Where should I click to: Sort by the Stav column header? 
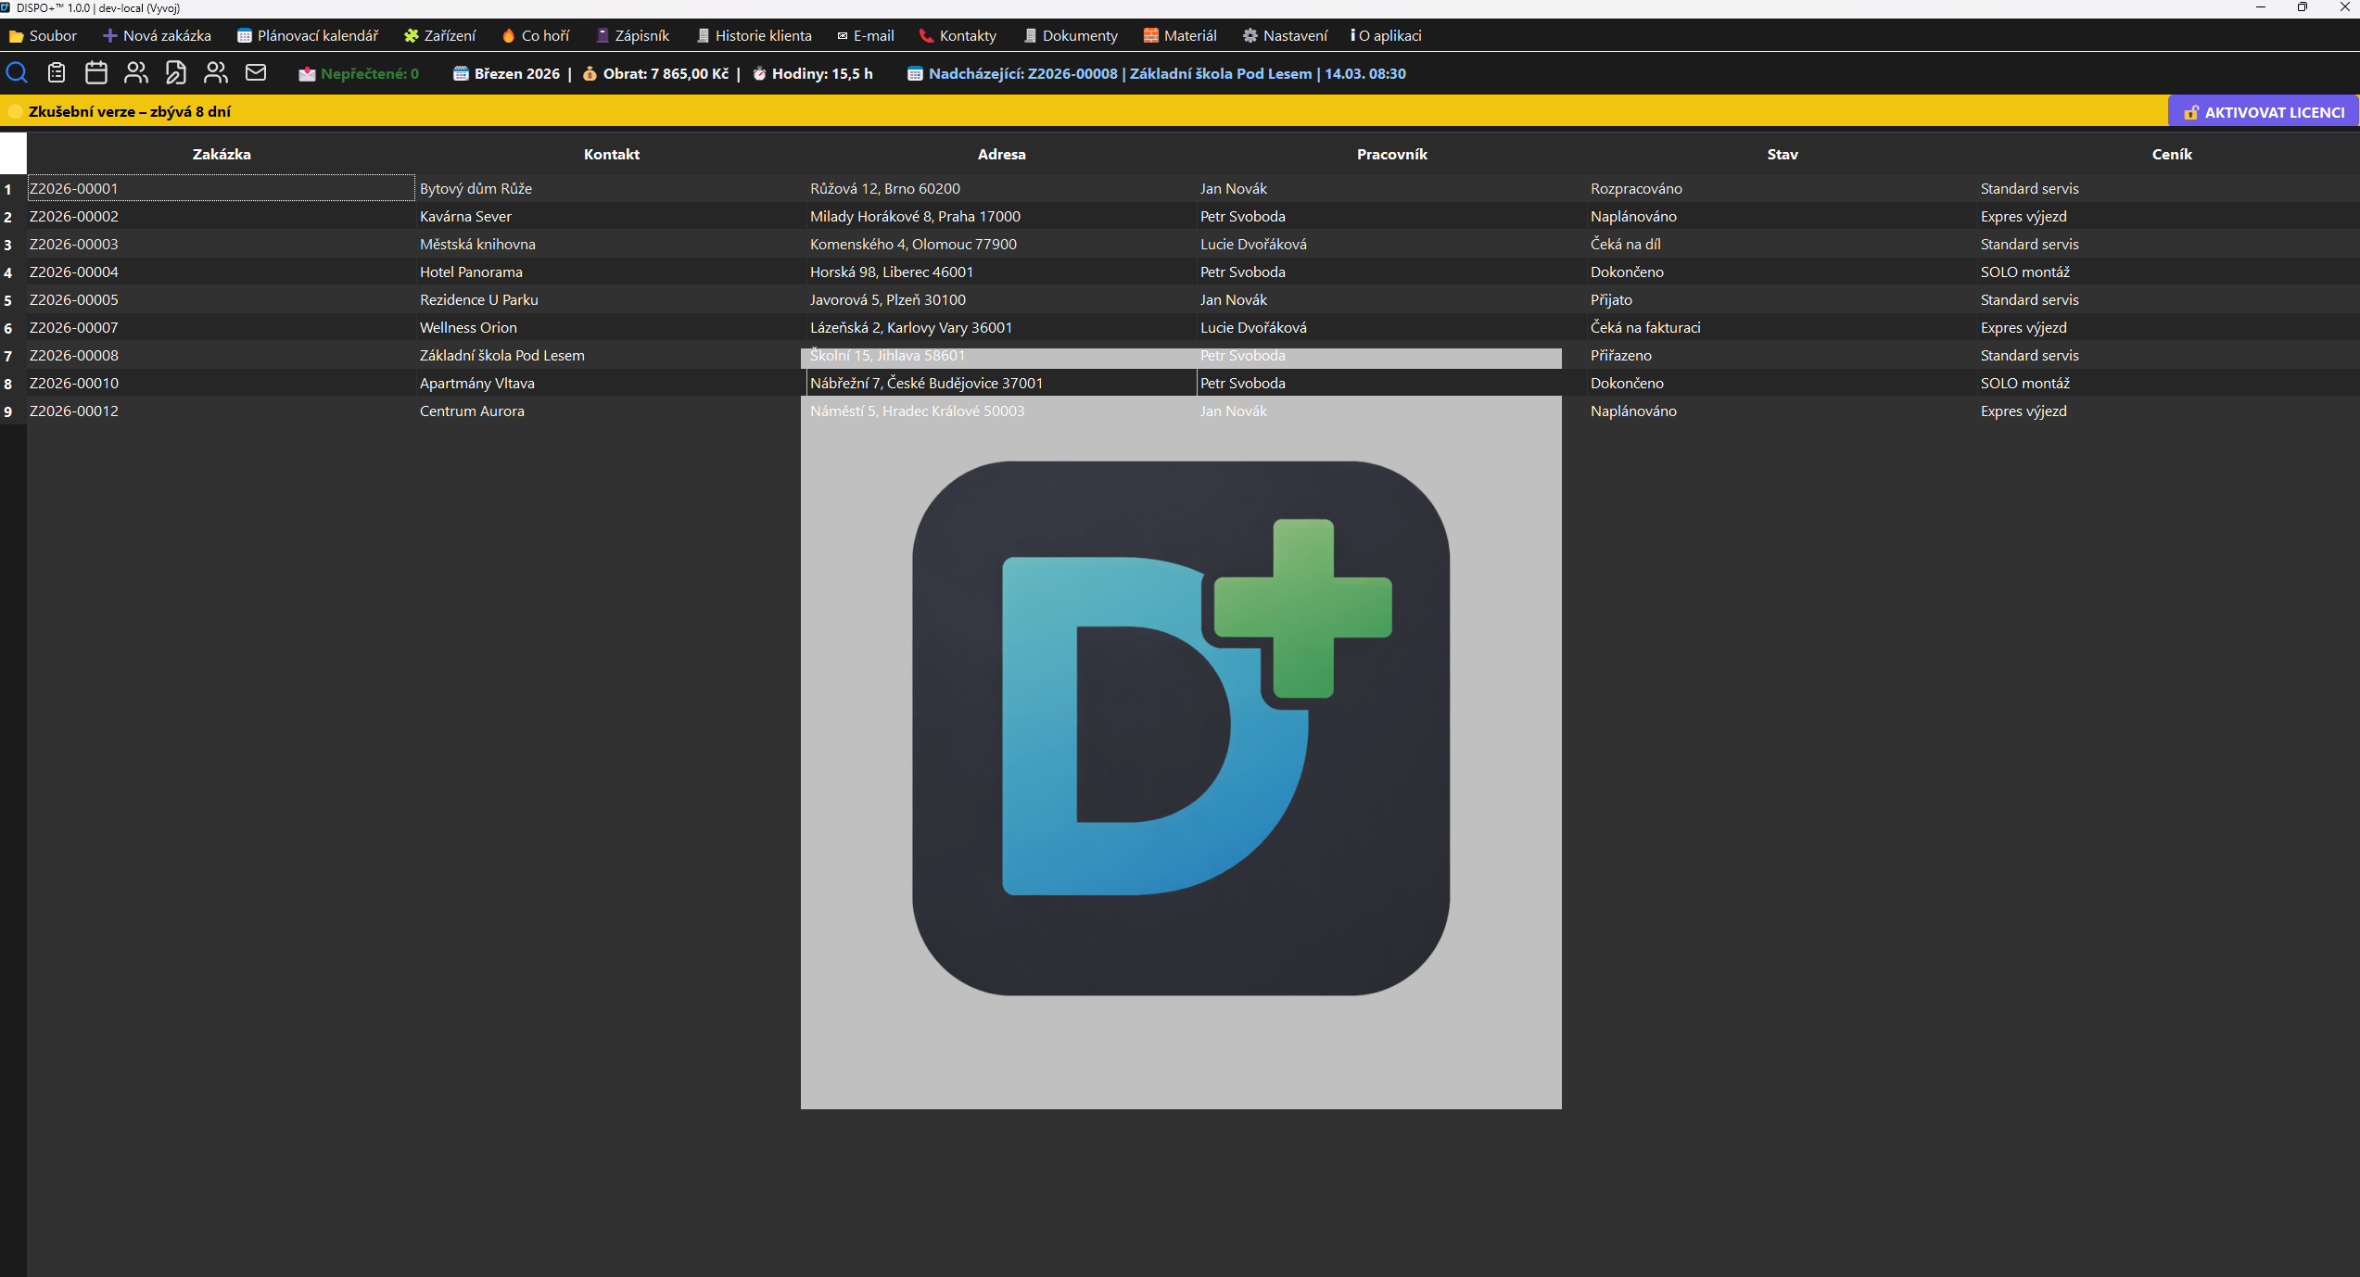[x=1783, y=154]
